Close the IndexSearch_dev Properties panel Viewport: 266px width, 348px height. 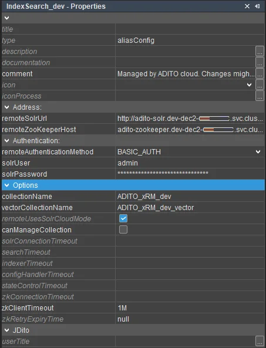pos(247,6)
